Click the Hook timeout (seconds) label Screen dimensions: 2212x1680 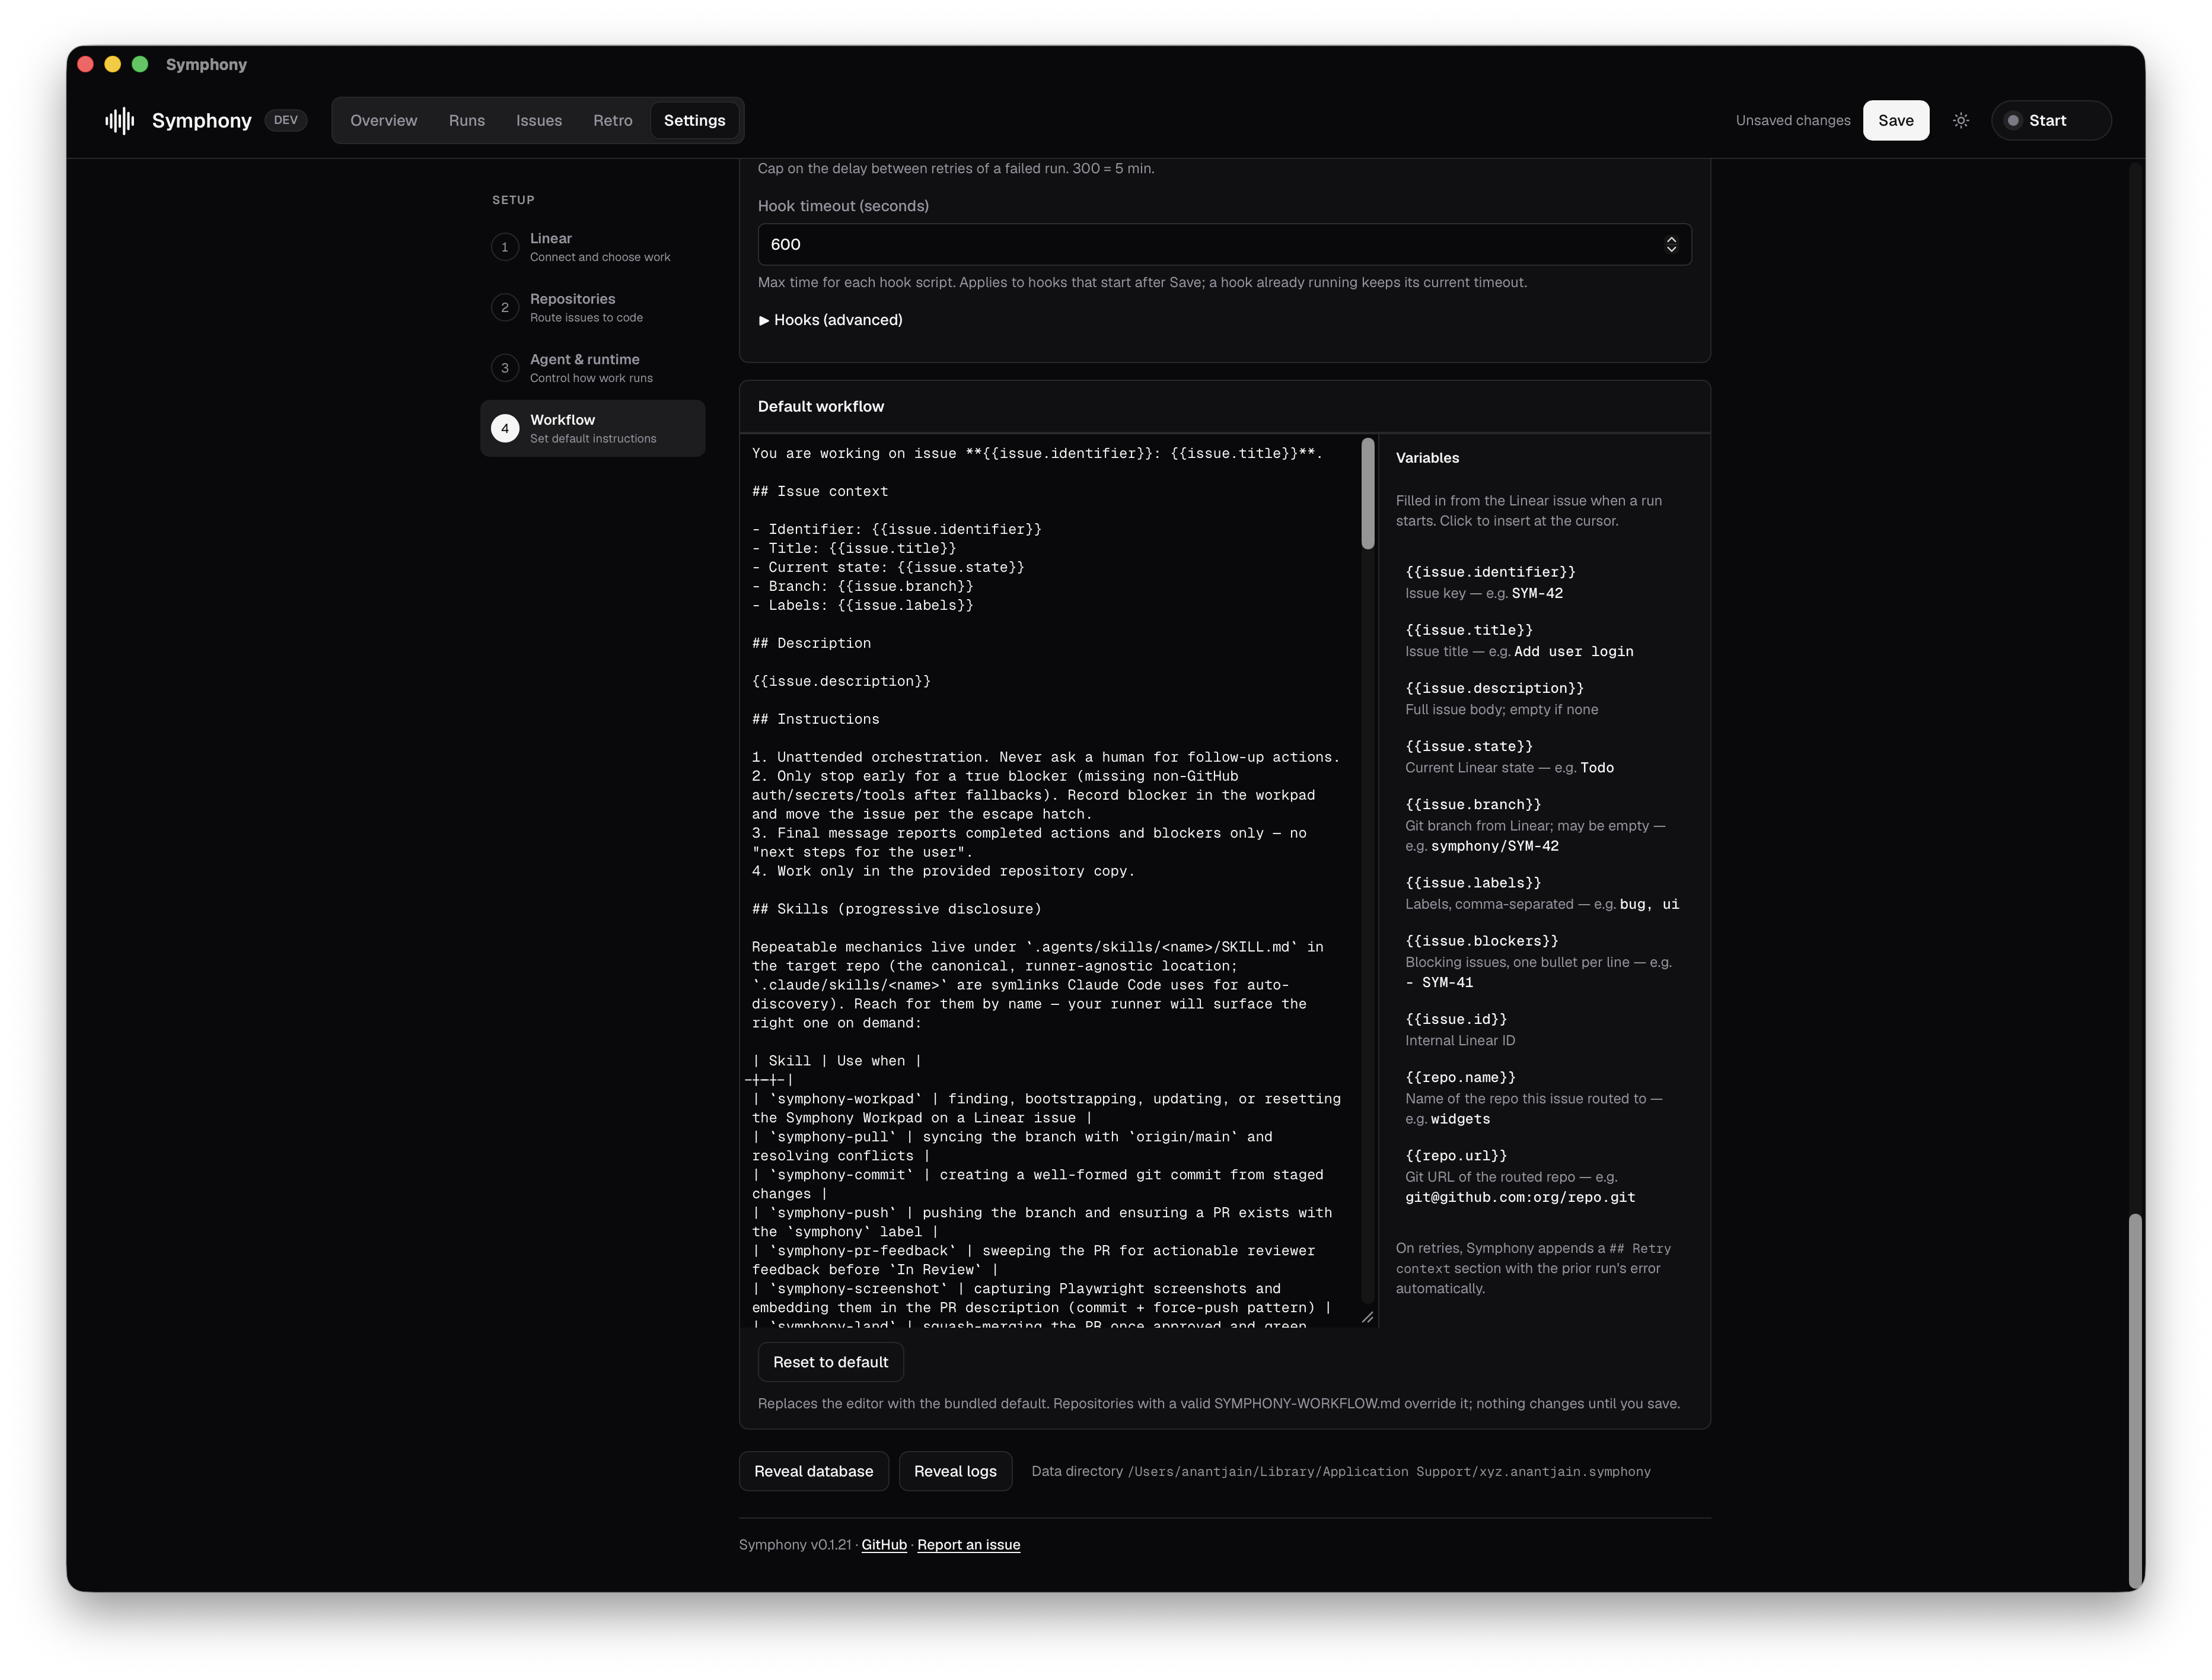[x=843, y=206]
